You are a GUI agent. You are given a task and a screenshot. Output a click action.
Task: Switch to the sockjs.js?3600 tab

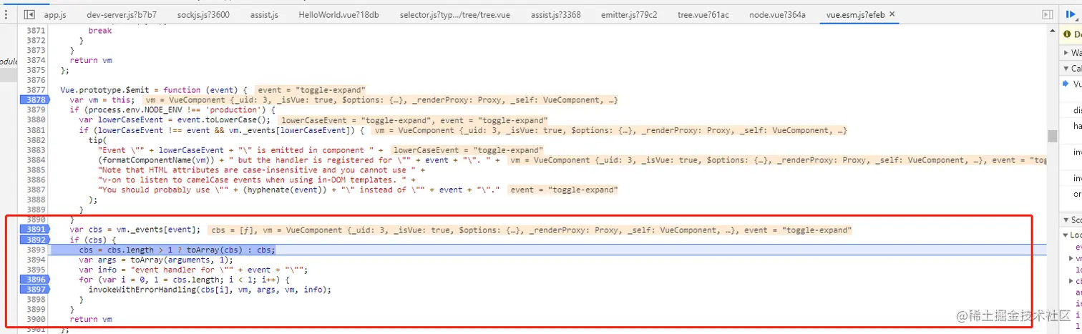coord(203,14)
